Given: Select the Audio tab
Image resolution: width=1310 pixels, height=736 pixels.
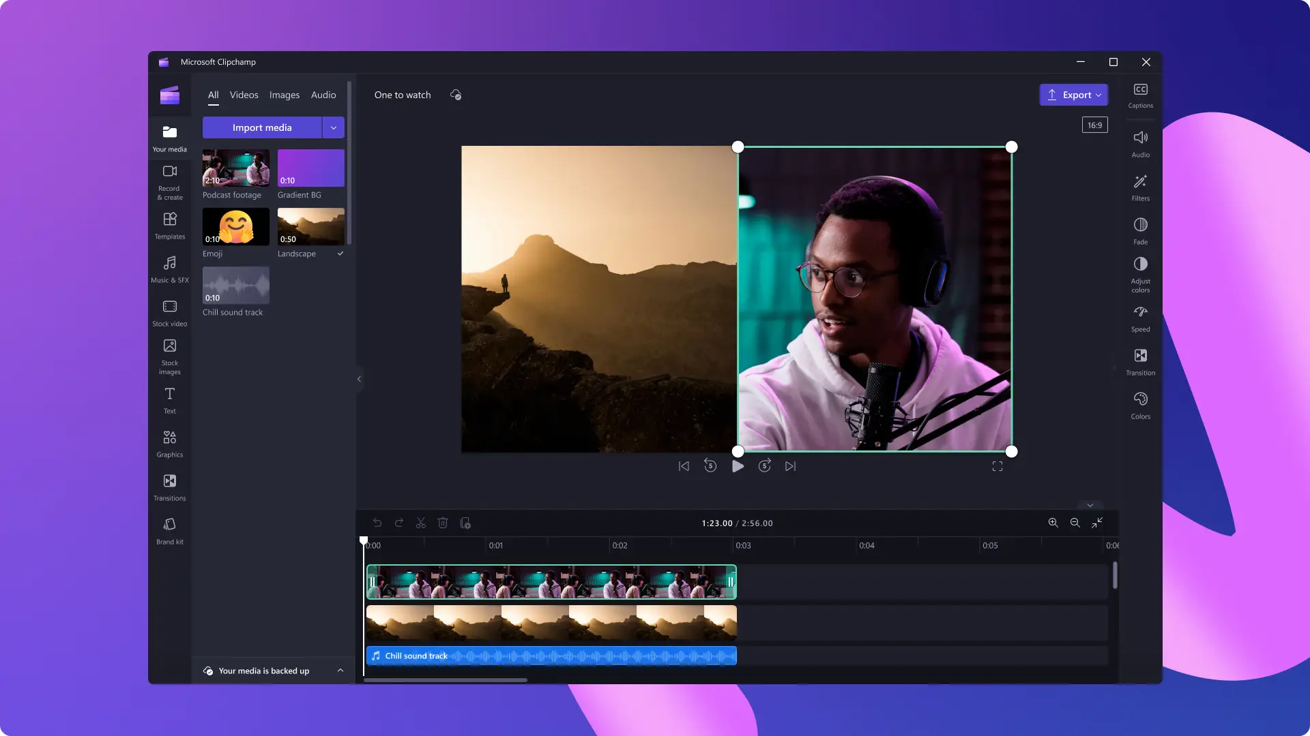Looking at the screenshot, I should point(323,94).
